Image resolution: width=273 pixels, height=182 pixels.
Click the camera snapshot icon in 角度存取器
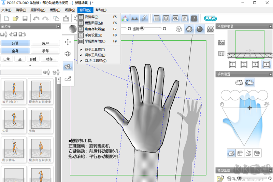[x=221, y=43]
